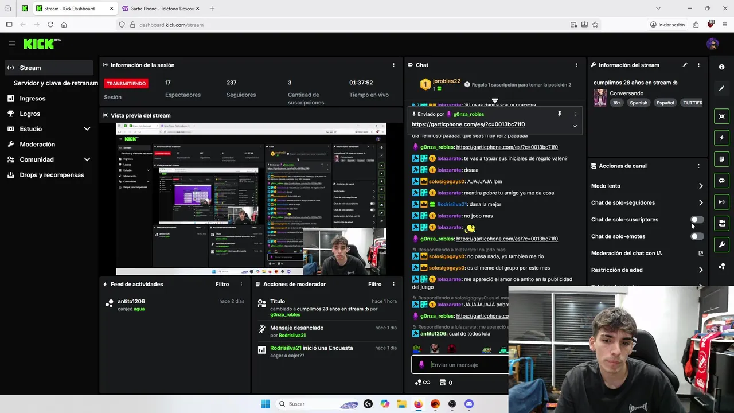This screenshot has width=734, height=413.
Task: Open options menu of Feed de actividades
Action: (x=241, y=284)
